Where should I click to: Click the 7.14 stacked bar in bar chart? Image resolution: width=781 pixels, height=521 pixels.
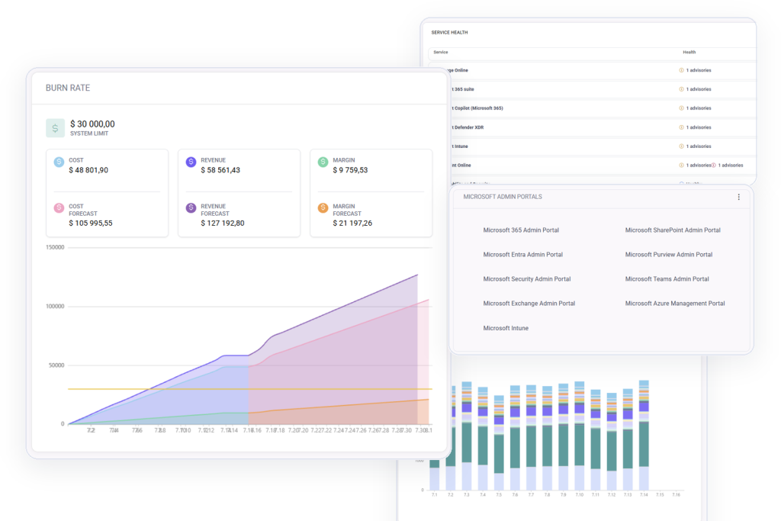[644, 436]
